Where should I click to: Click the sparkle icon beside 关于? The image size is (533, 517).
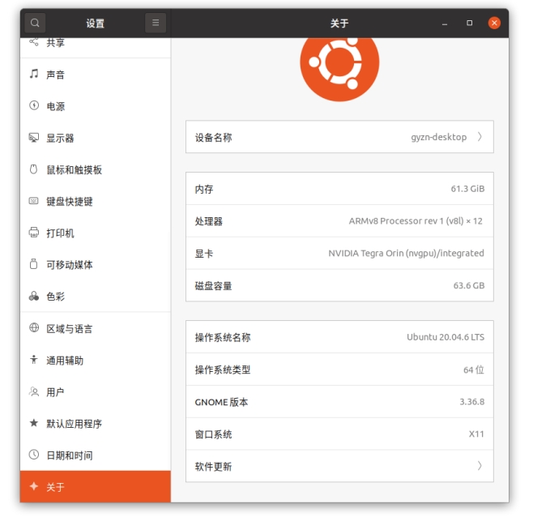pyautogui.click(x=34, y=486)
